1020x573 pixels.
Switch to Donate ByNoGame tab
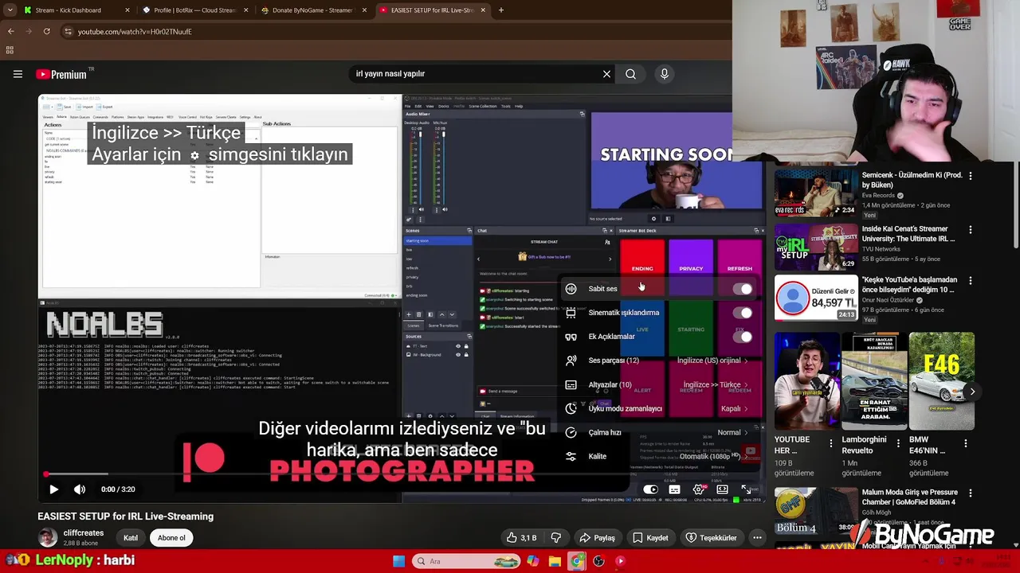[312, 10]
